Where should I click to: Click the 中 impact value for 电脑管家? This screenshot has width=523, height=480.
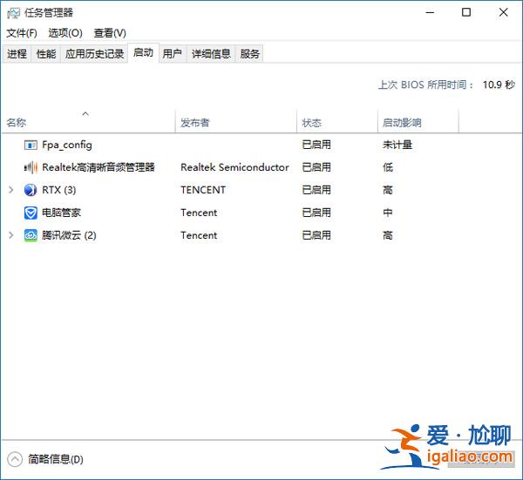pyautogui.click(x=388, y=213)
